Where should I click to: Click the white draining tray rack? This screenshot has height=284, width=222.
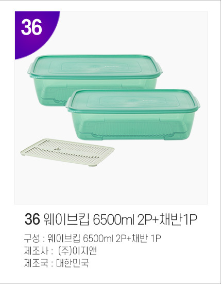pos(67,152)
